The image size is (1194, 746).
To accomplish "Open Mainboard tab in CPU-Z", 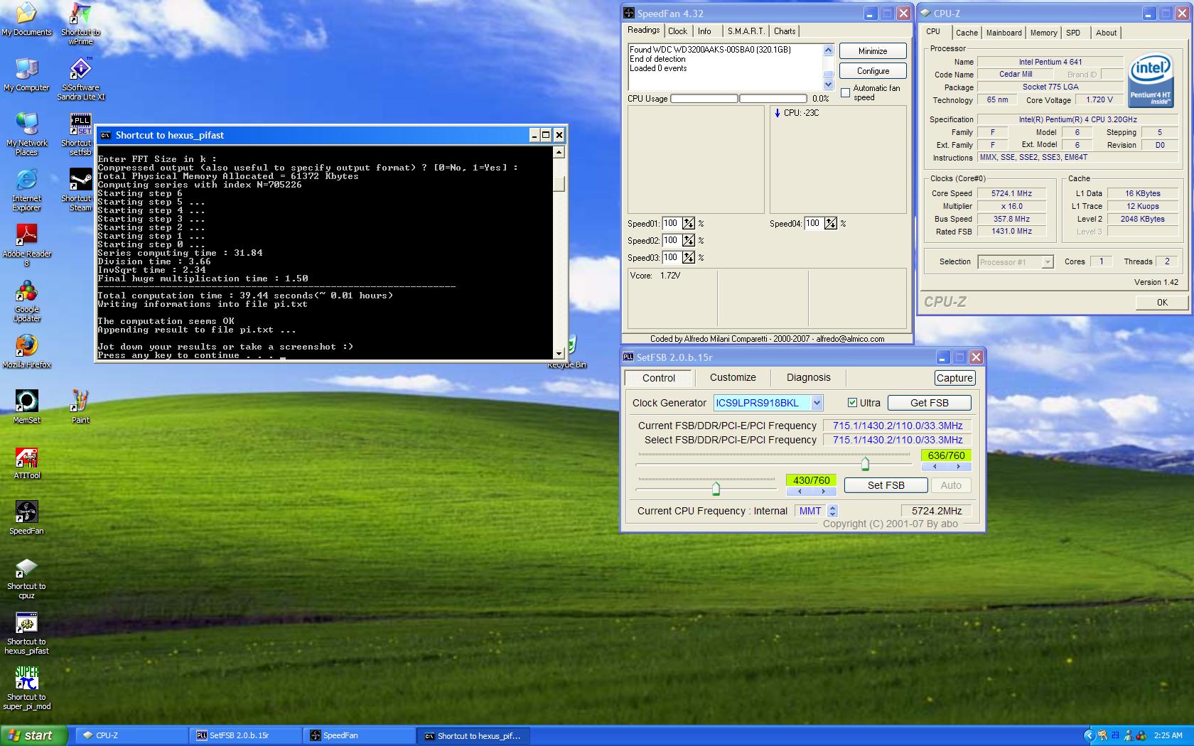I will (1004, 33).
